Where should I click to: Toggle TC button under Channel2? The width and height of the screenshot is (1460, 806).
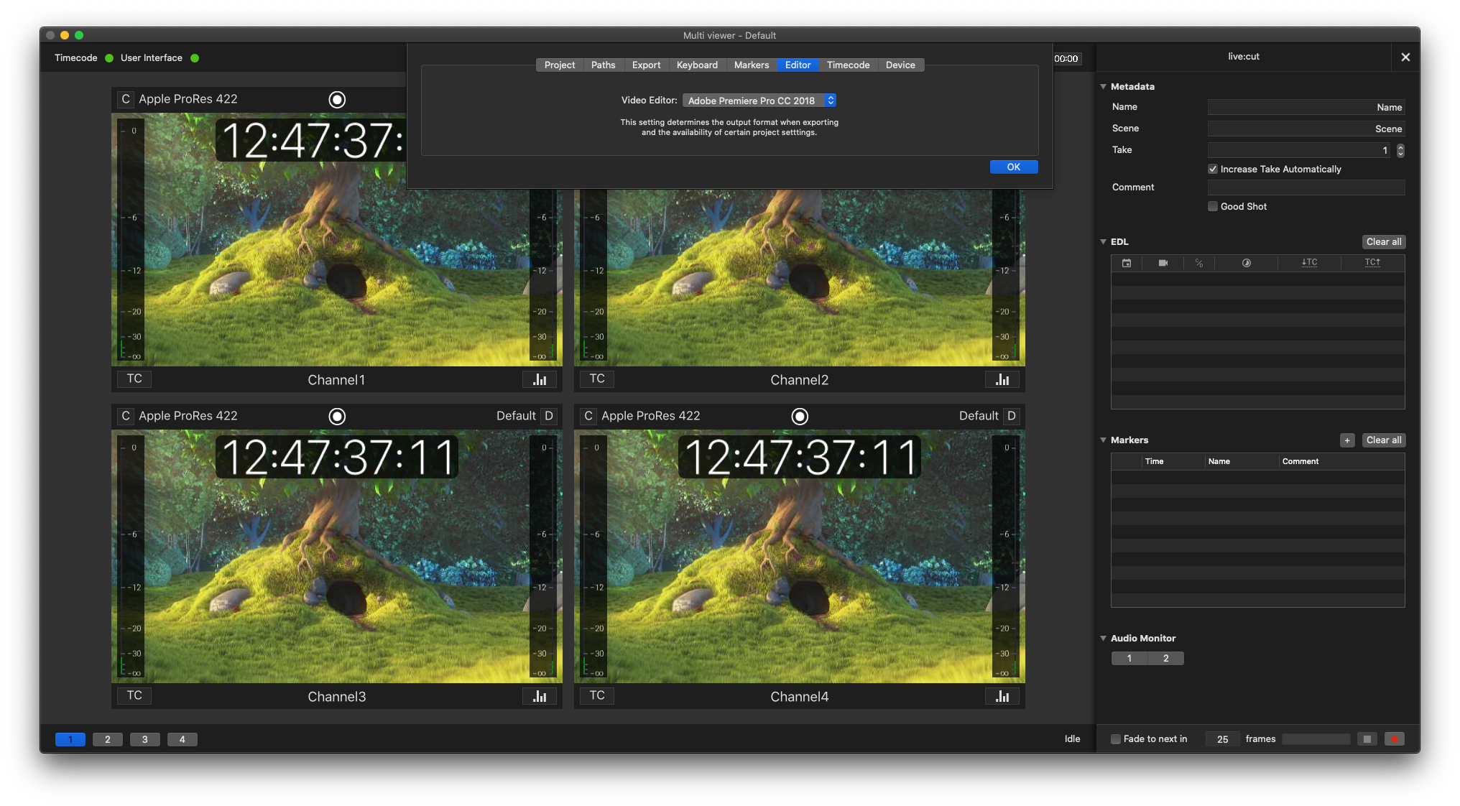point(597,379)
